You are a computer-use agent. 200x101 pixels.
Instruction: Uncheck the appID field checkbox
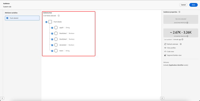[x=52, y=28]
